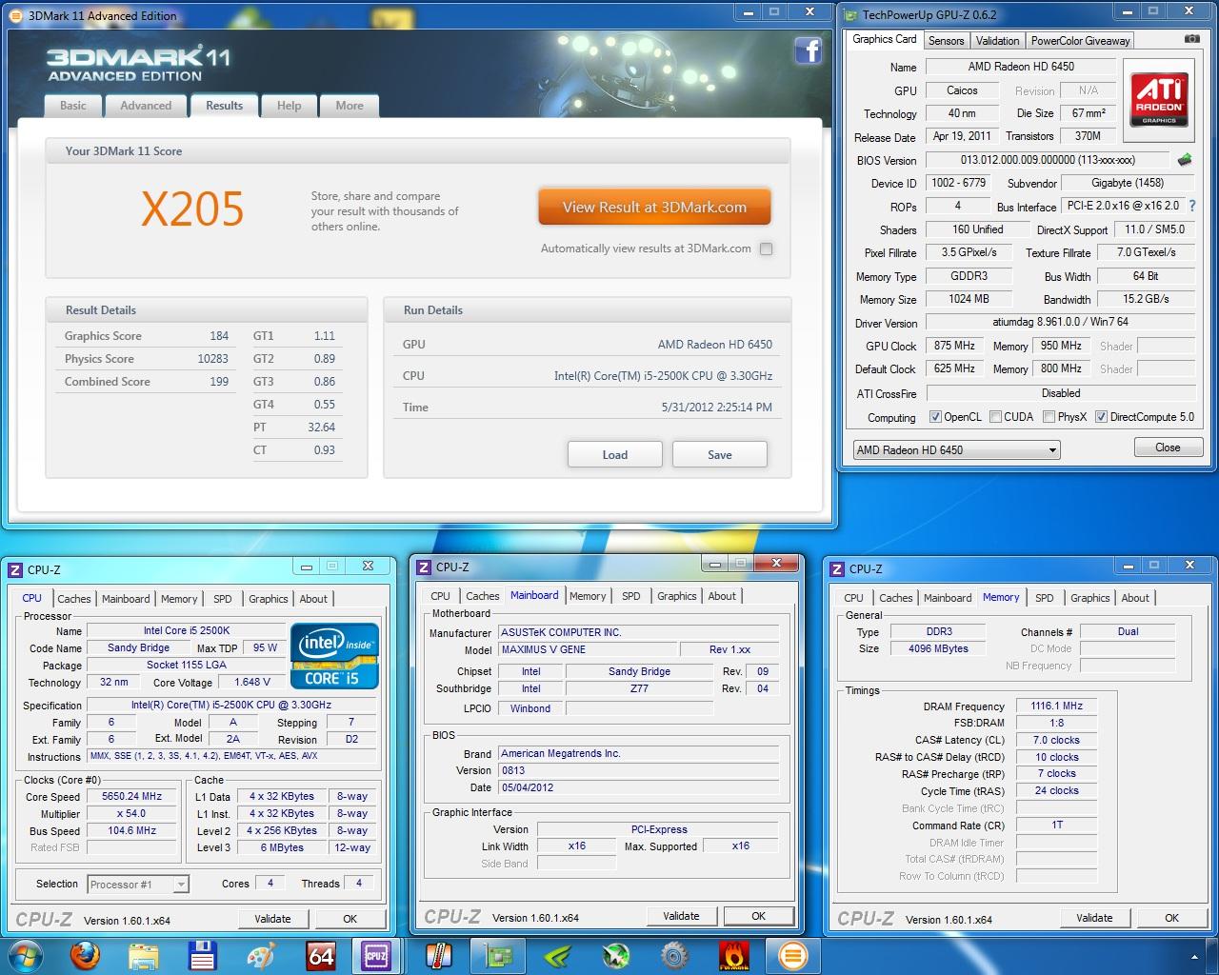Click View Result at 3DMark.com button
The width and height of the screenshot is (1219, 975).
654,207
